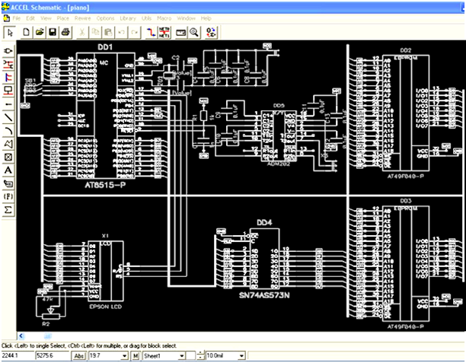Viewport: 466px width, 363px height.
Task: Click the Open file folder icon
Action: click(x=40, y=32)
